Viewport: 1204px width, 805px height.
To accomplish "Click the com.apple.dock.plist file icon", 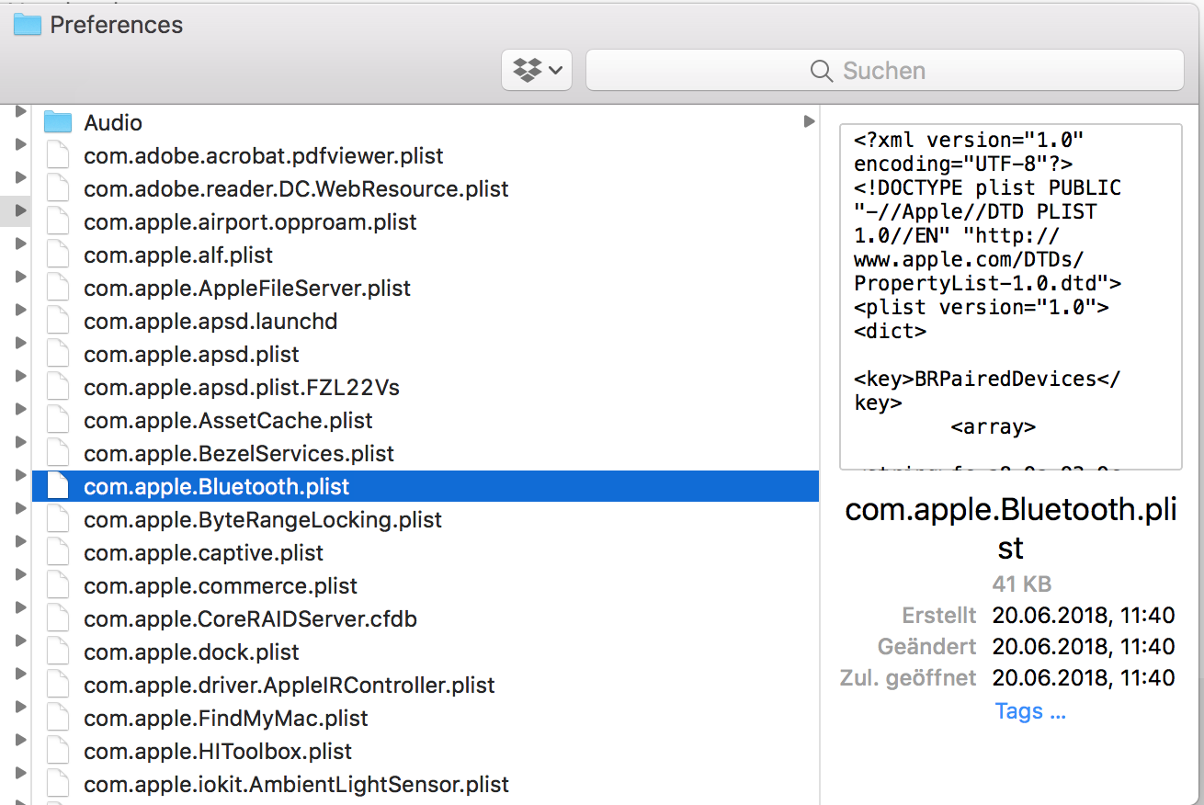I will (x=58, y=652).
